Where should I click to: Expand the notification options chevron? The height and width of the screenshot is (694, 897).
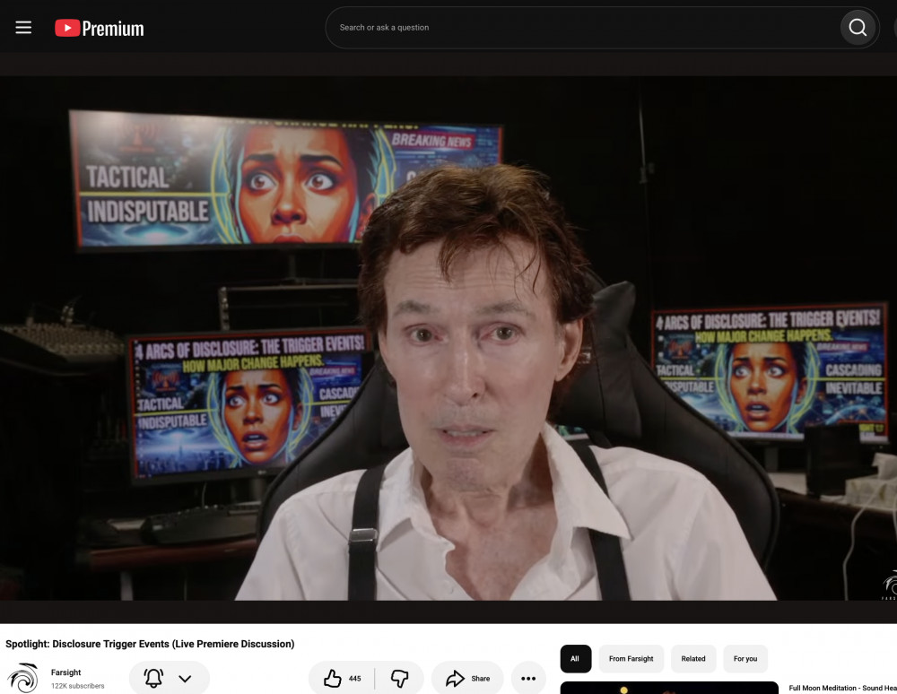click(x=185, y=679)
